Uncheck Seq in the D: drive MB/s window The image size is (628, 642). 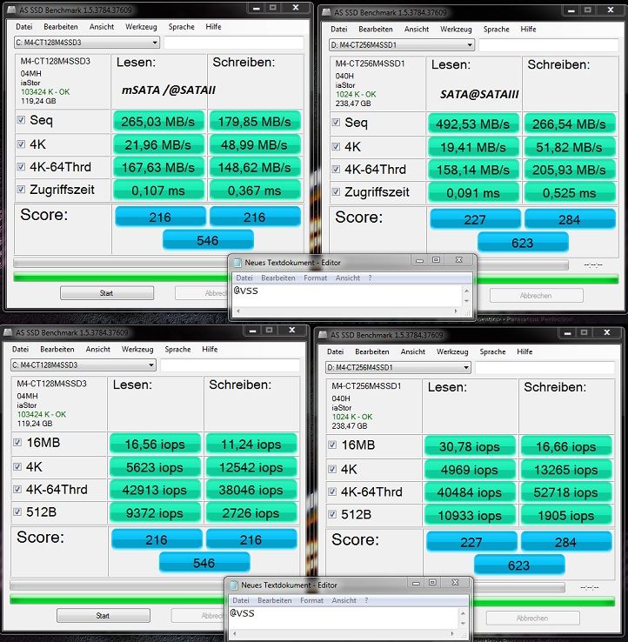[336, 123]
